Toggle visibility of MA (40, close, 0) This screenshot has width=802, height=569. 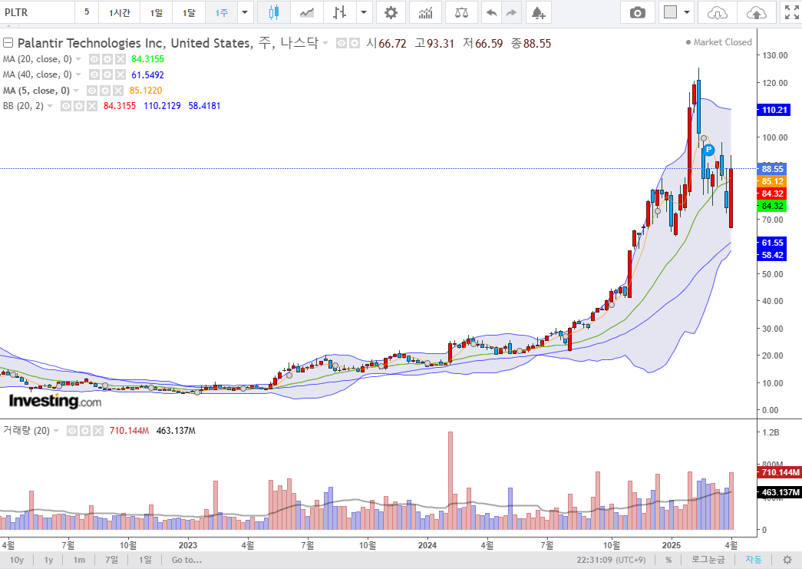(x=94, y=74)
